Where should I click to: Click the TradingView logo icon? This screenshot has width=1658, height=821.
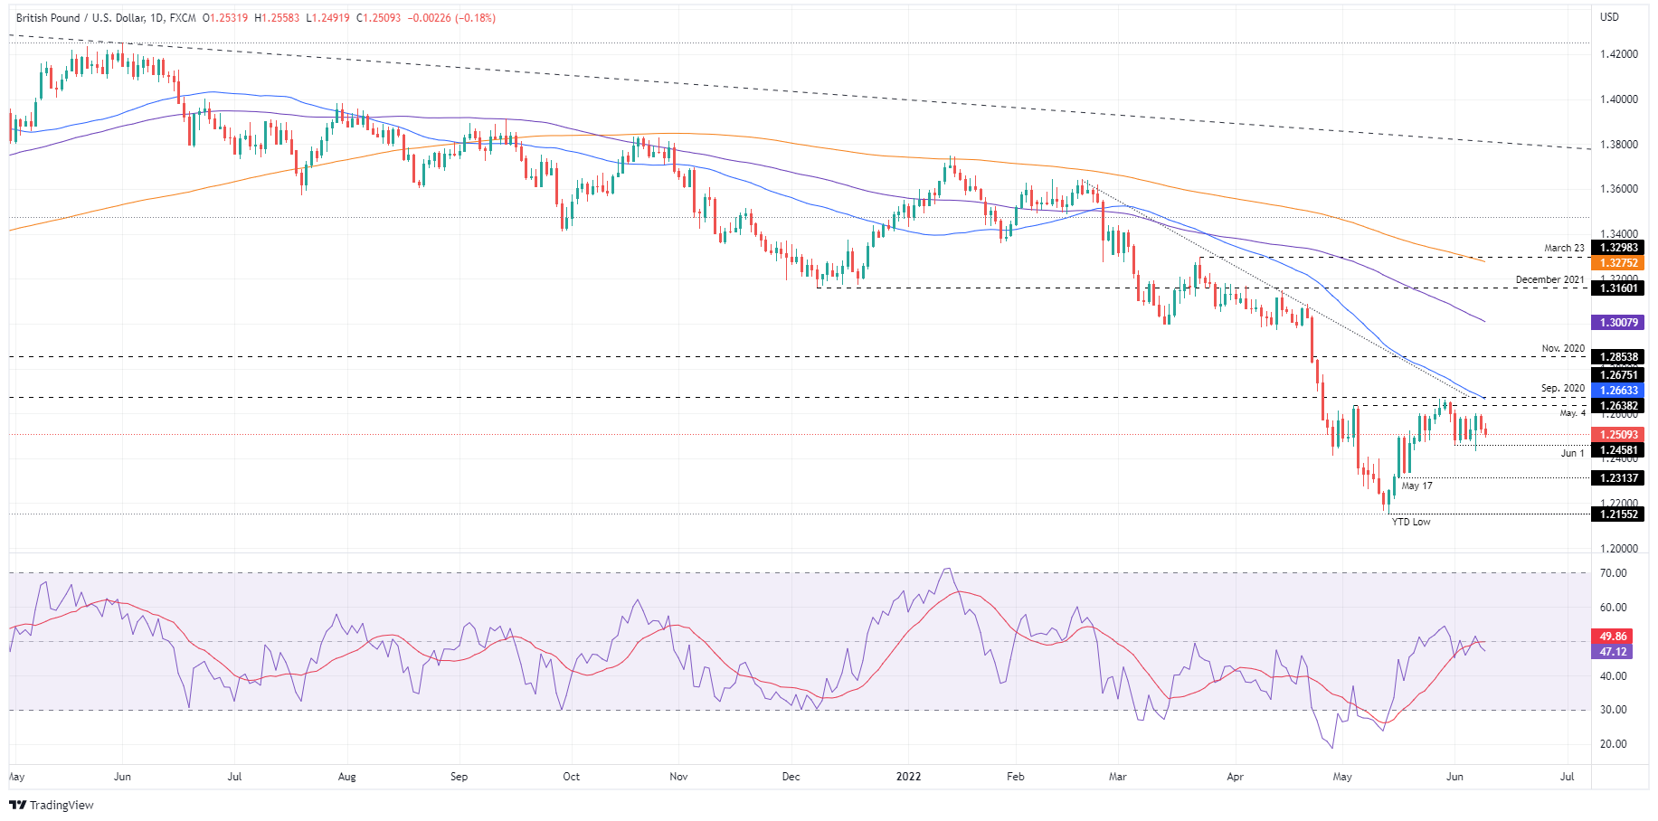click(17, 805)
